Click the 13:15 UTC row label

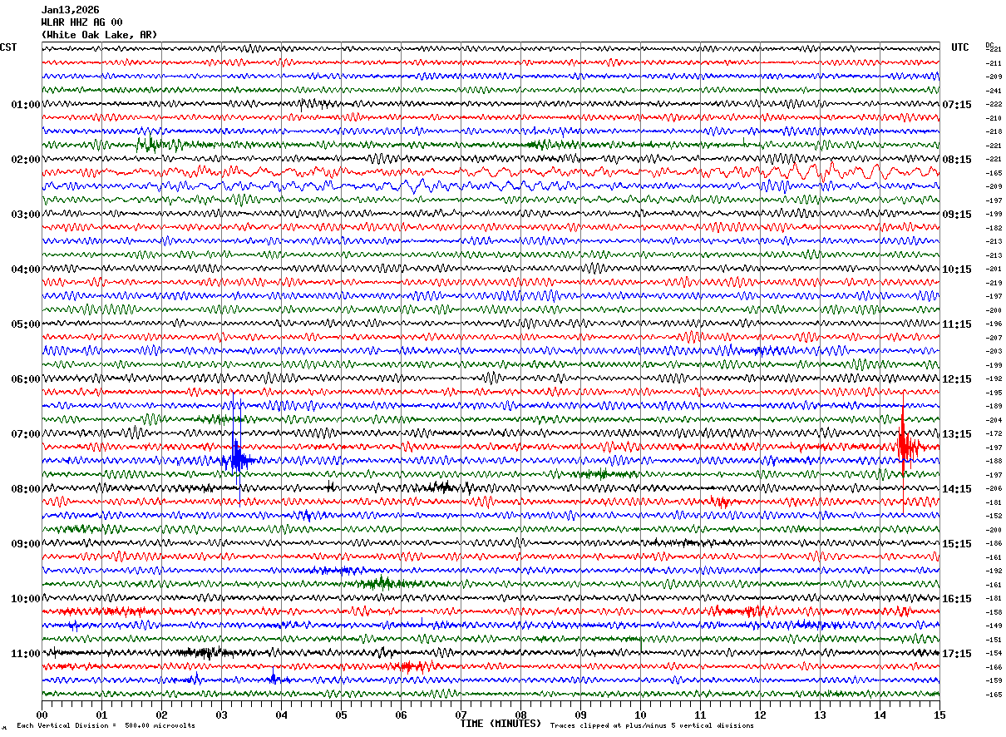click(x=956, y=434)
